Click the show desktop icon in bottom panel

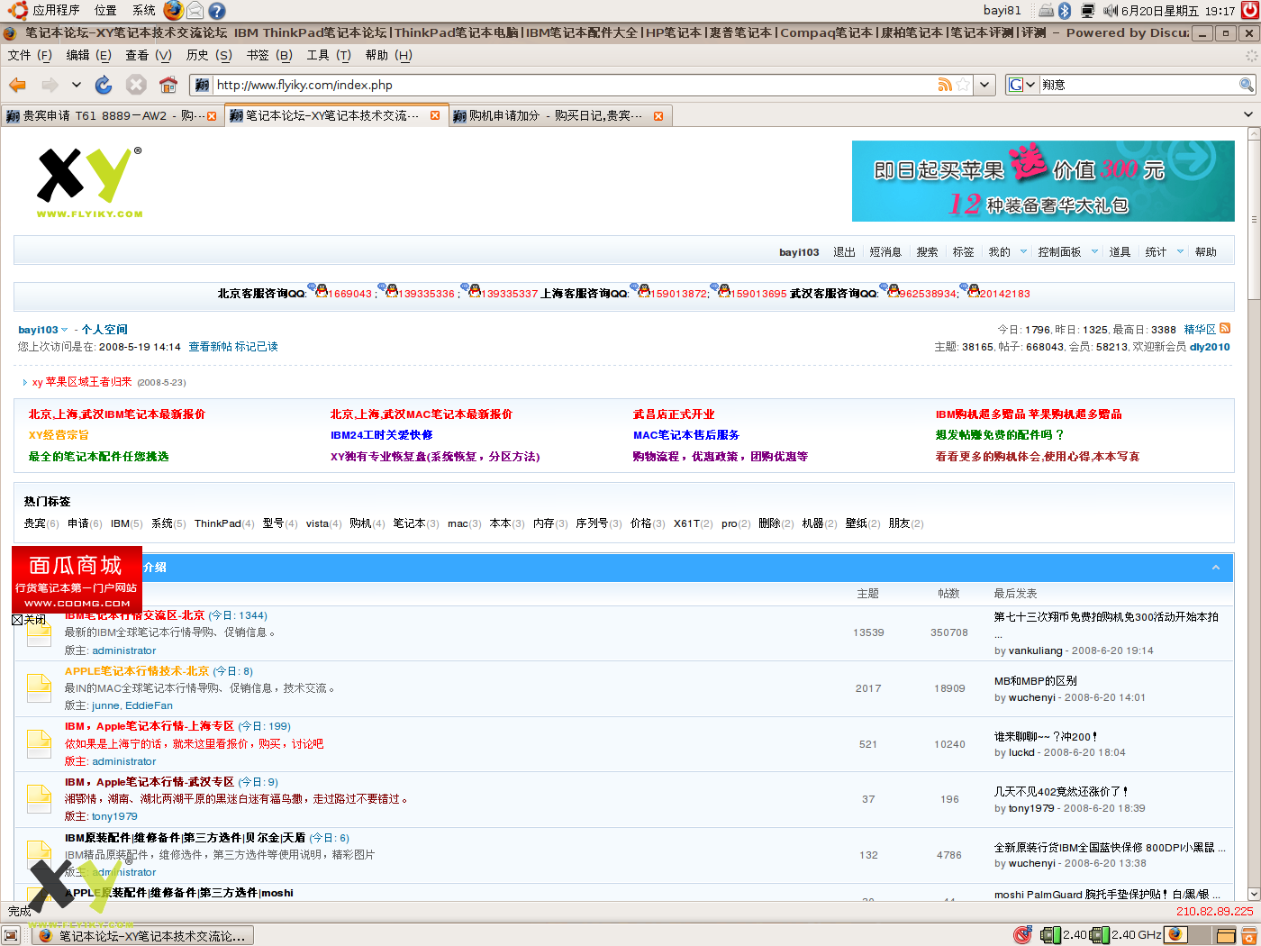(11, 935)
